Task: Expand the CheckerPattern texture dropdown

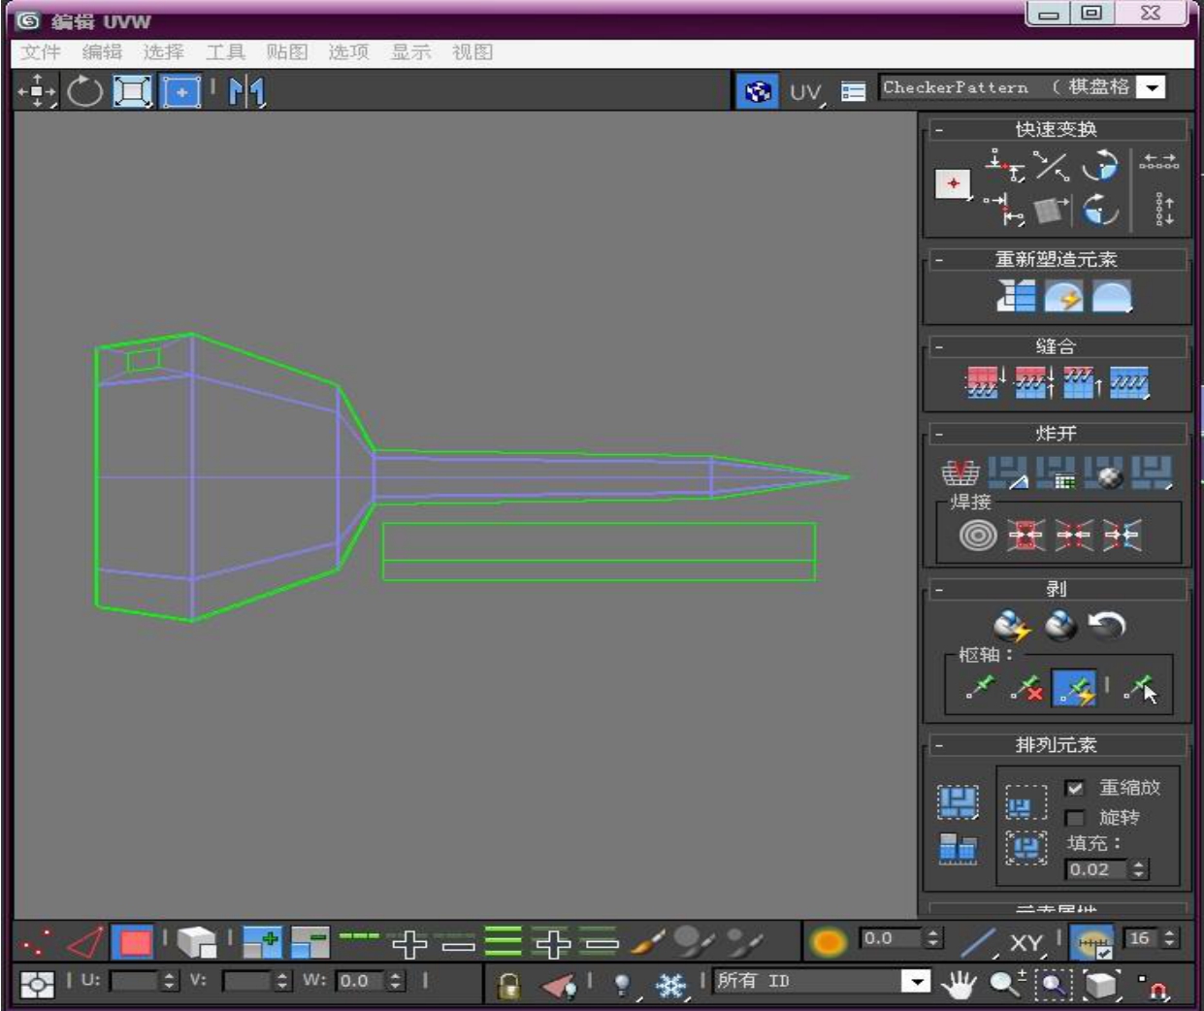Action: [1151, 87]
